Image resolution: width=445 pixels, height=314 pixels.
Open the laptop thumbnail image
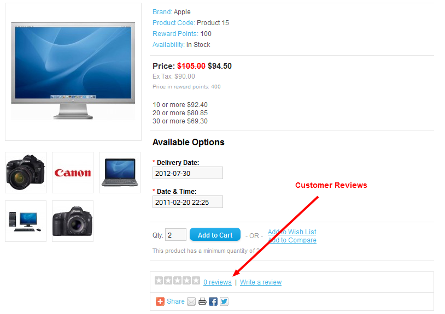[120, 173]
